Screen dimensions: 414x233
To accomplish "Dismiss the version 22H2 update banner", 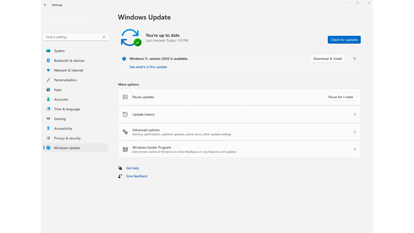I will click(354, 58).
